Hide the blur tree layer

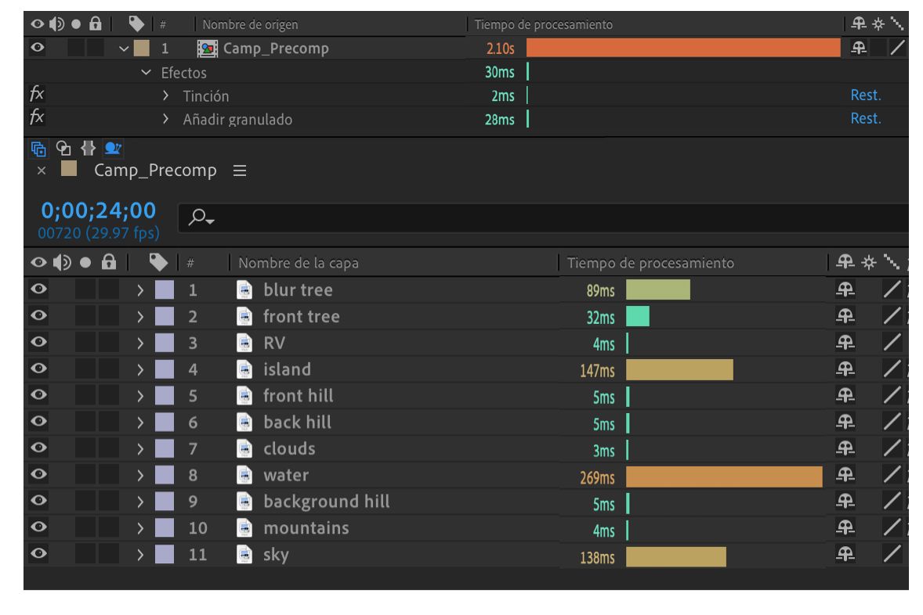(36, 290)
